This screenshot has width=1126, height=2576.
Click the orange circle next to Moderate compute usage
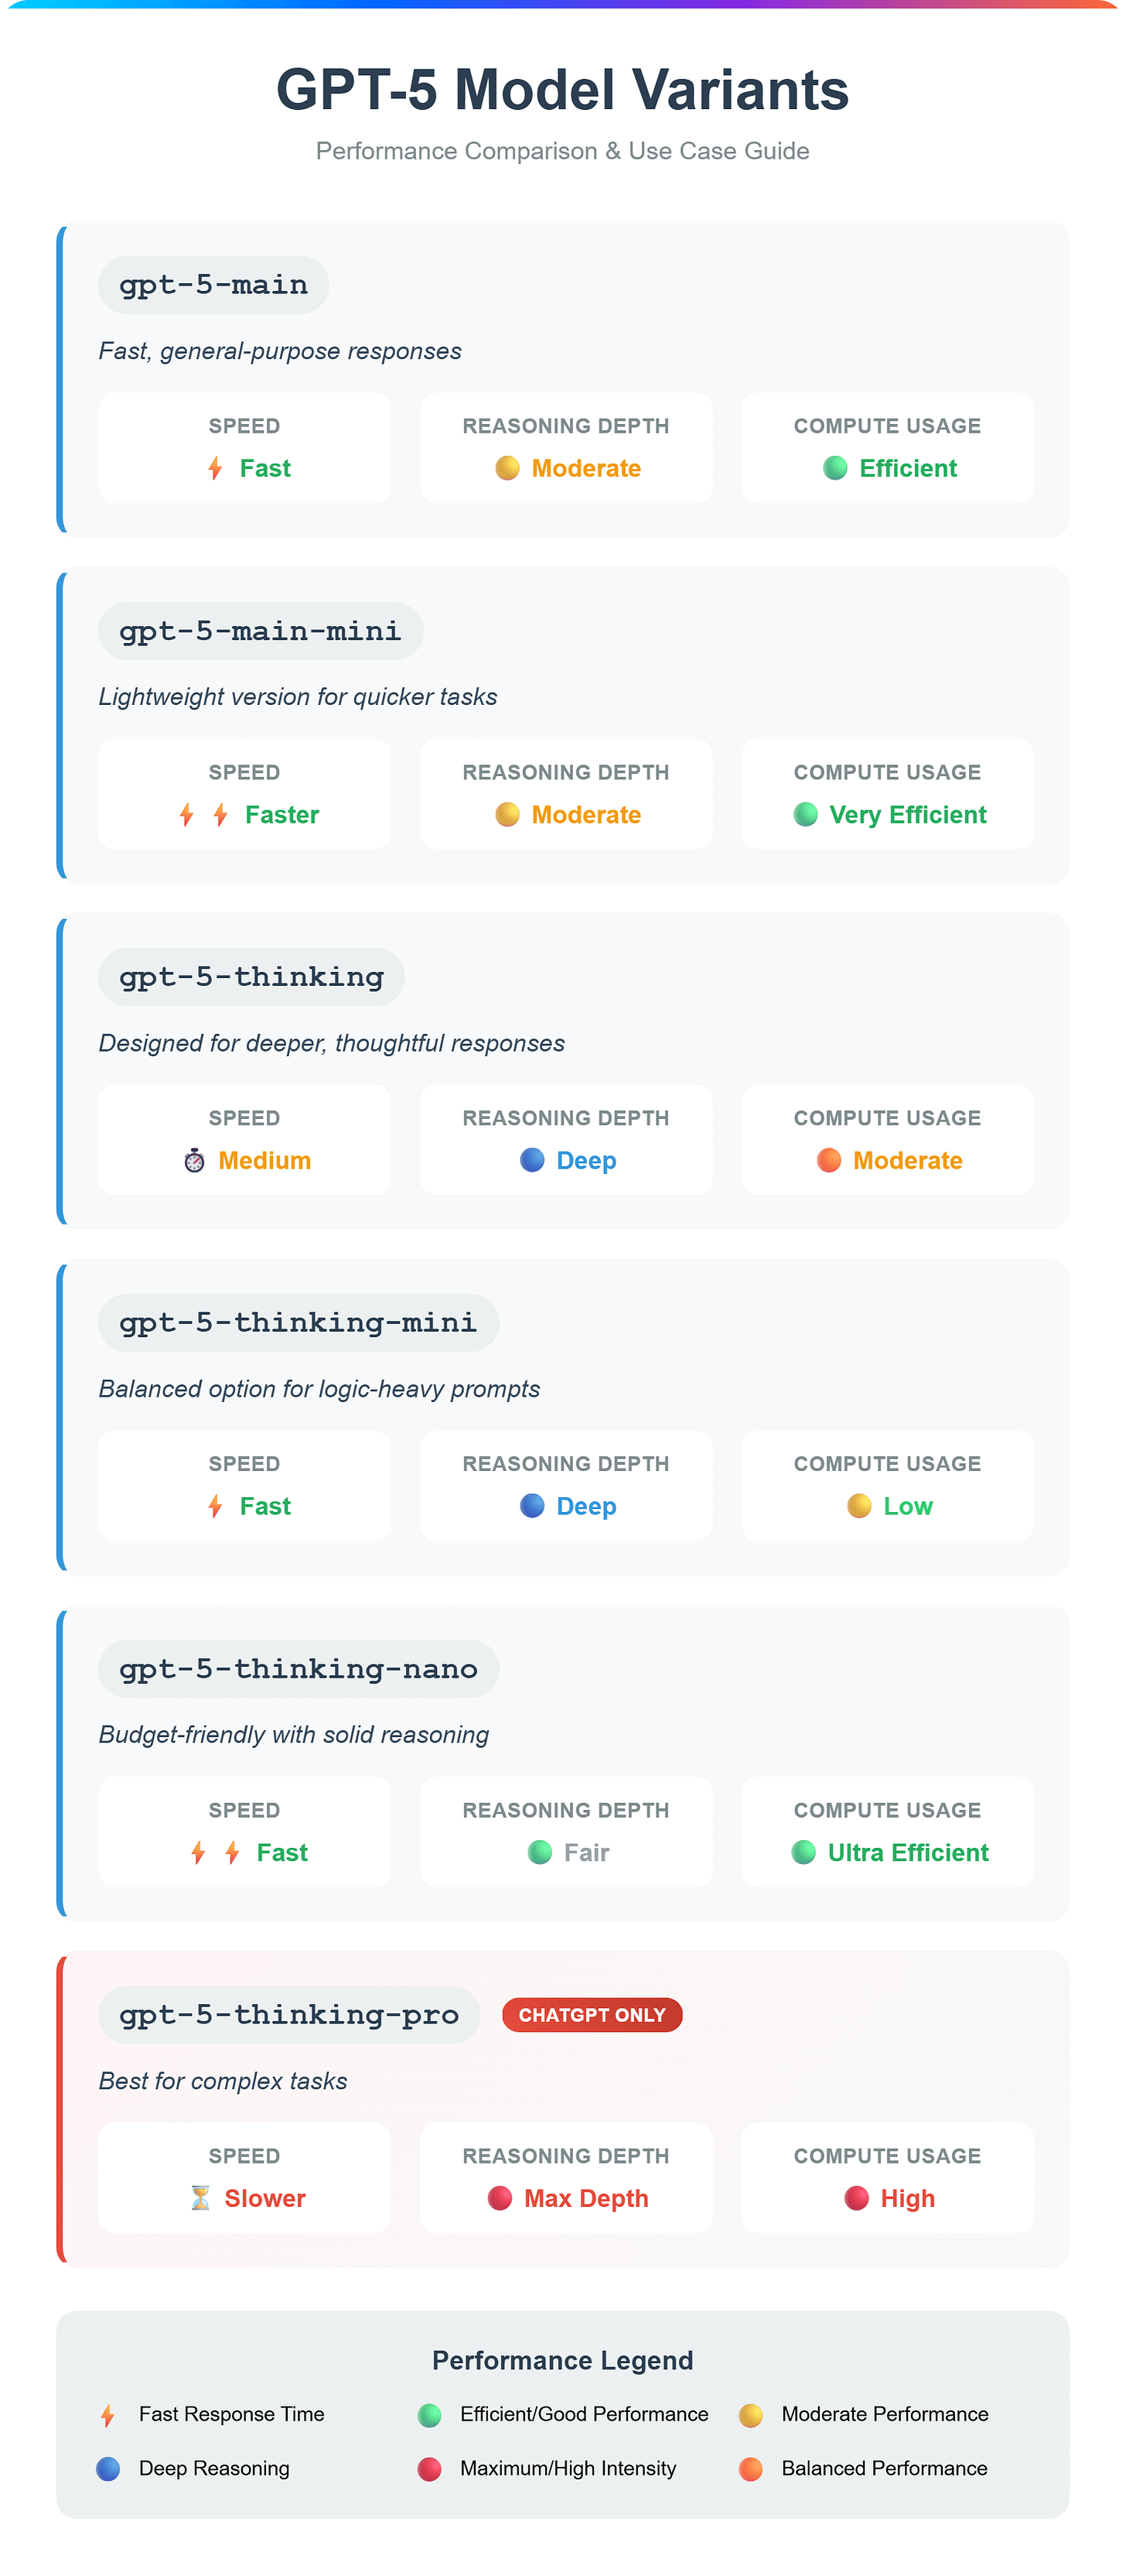(829, 1160)
